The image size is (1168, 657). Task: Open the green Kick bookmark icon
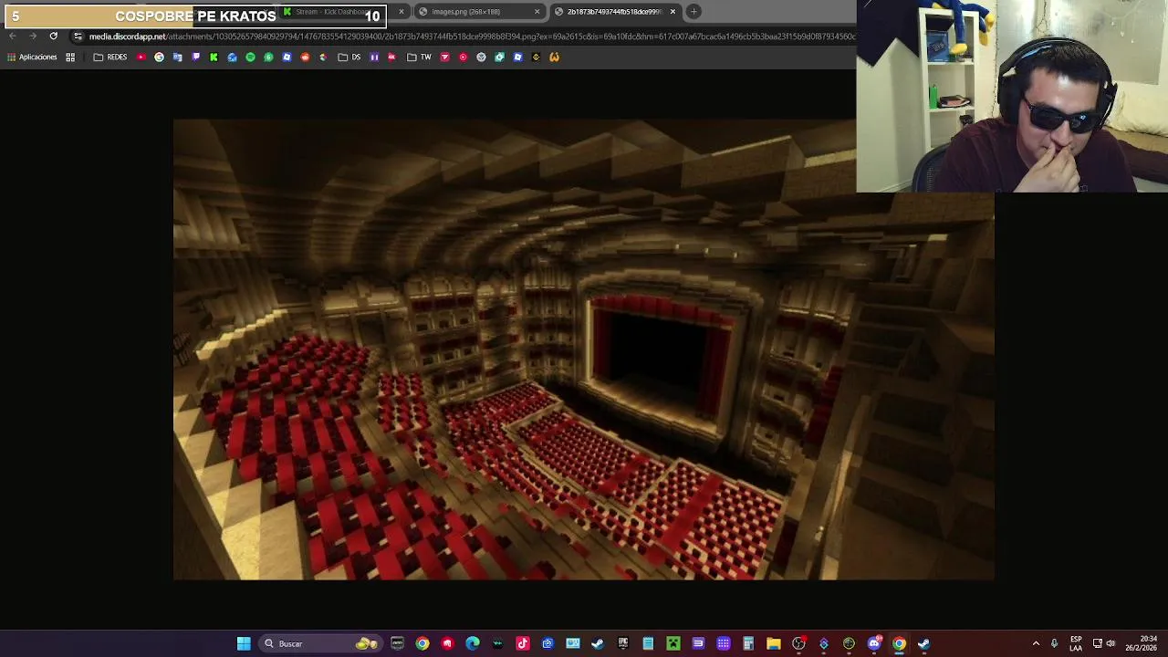click(214, 57)
